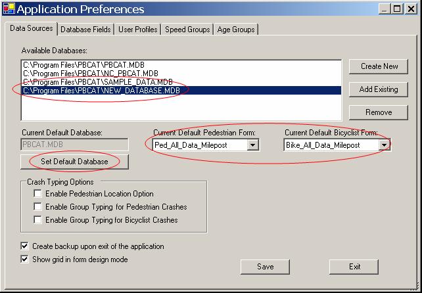Check Enable Group Typing for Bicyclist Crashes
The image size is (422, 293).
tap(38, 220)
